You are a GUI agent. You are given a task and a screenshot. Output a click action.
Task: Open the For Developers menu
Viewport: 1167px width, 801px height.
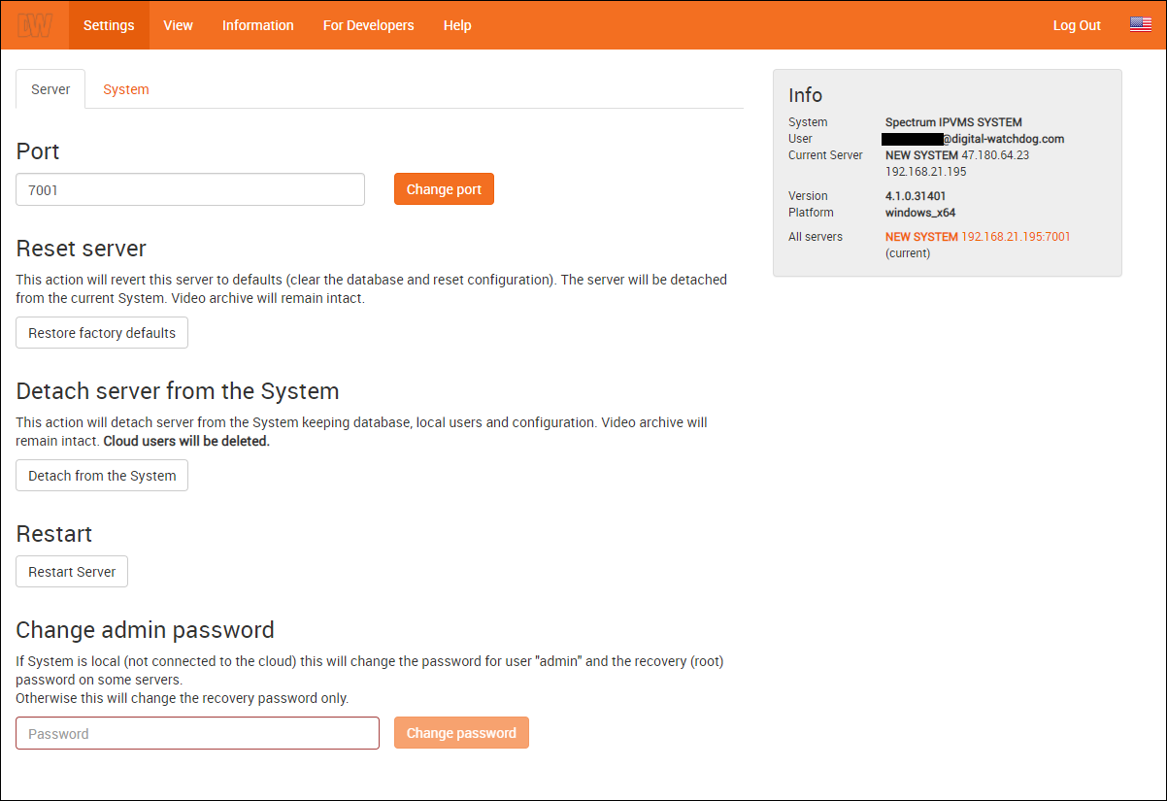coord(368,25)
